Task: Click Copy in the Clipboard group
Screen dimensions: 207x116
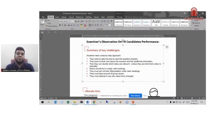Action: pyautogui.click(x=48, y=23)
